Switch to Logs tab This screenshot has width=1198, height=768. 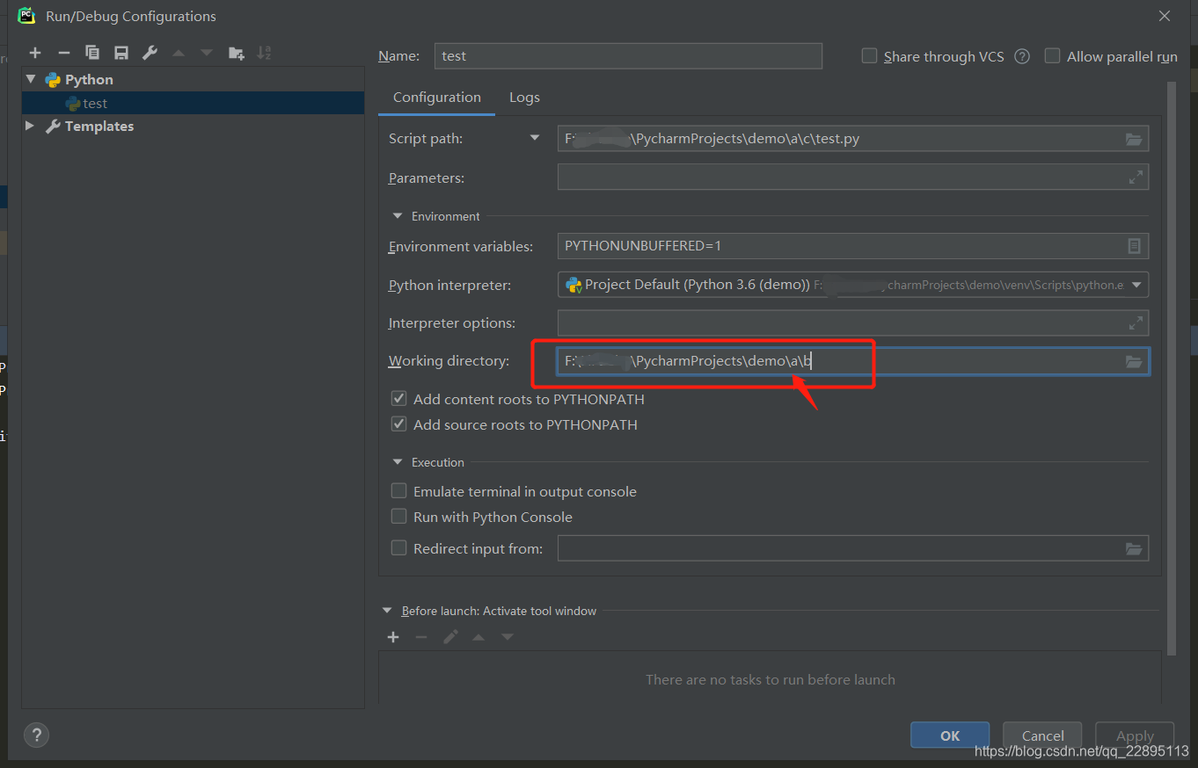pyautogui.click(x=524, y=98)
